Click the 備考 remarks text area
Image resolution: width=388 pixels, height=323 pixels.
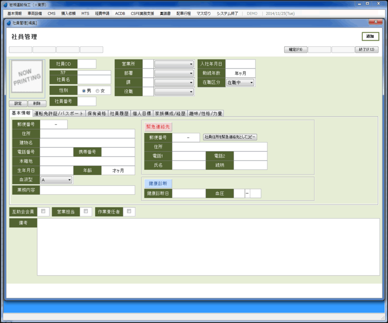click(x=208, y=247)
